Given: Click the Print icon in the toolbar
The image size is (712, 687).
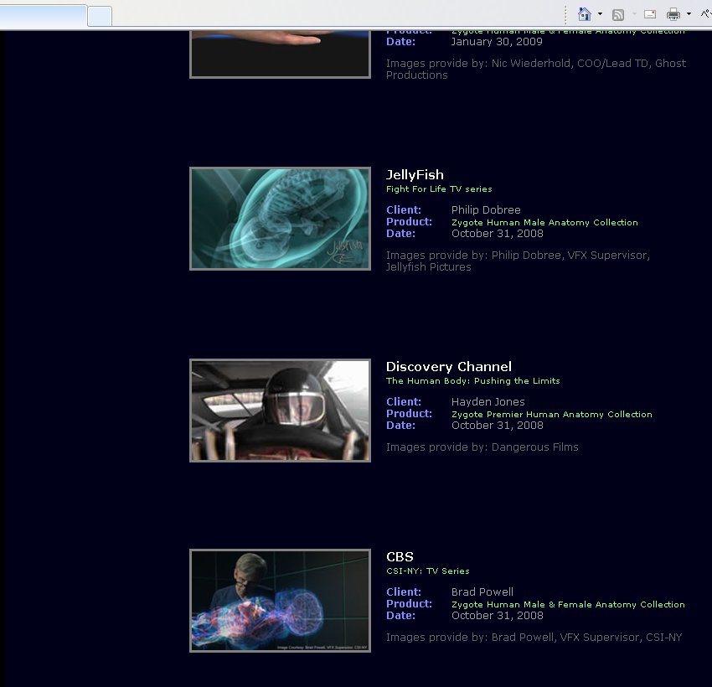Looking at the screenshot, I should (x=673, y=14).
